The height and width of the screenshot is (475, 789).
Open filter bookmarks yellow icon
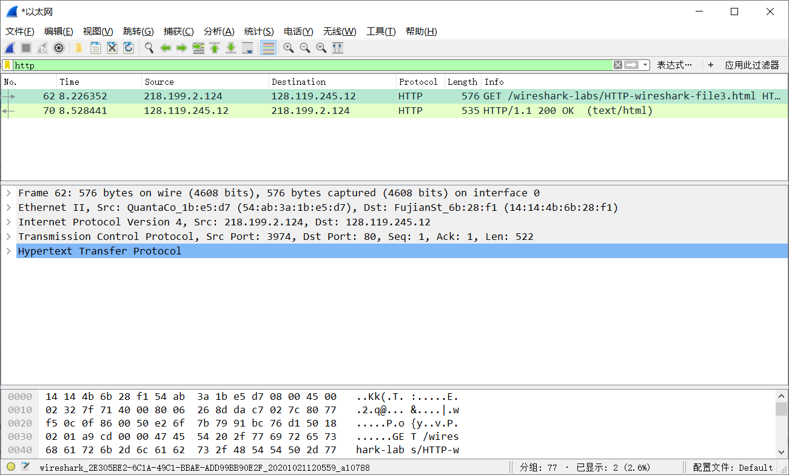click(x=7, y=65)
